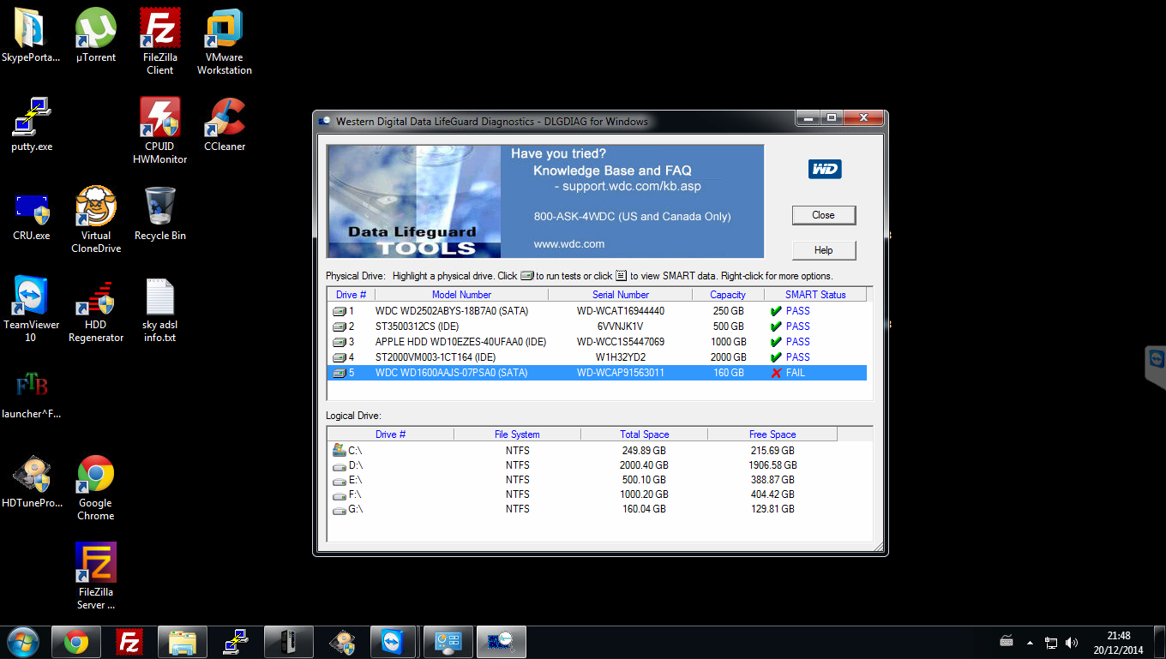
Task: Click the red X FAIL status icon
Action: click(776, 373)
